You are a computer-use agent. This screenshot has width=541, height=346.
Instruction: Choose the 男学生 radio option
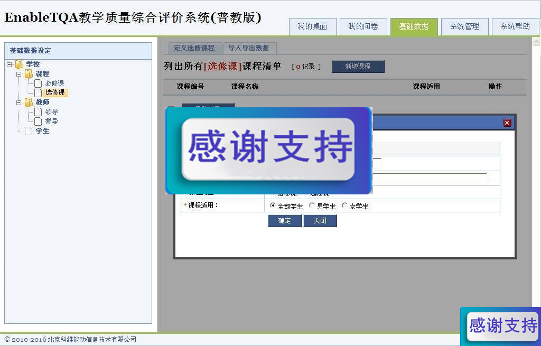coord(312,205)
